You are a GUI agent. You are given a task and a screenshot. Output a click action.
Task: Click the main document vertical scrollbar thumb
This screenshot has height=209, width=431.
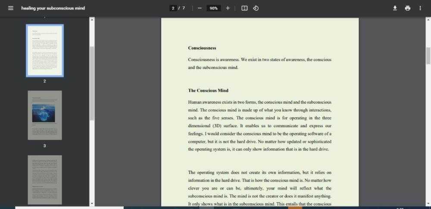tap(428, 55)
